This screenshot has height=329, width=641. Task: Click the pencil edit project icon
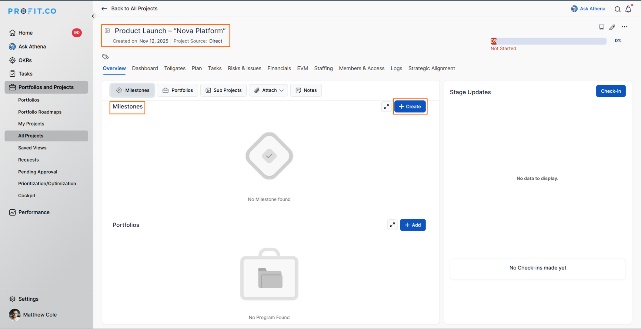click(612, 27)
